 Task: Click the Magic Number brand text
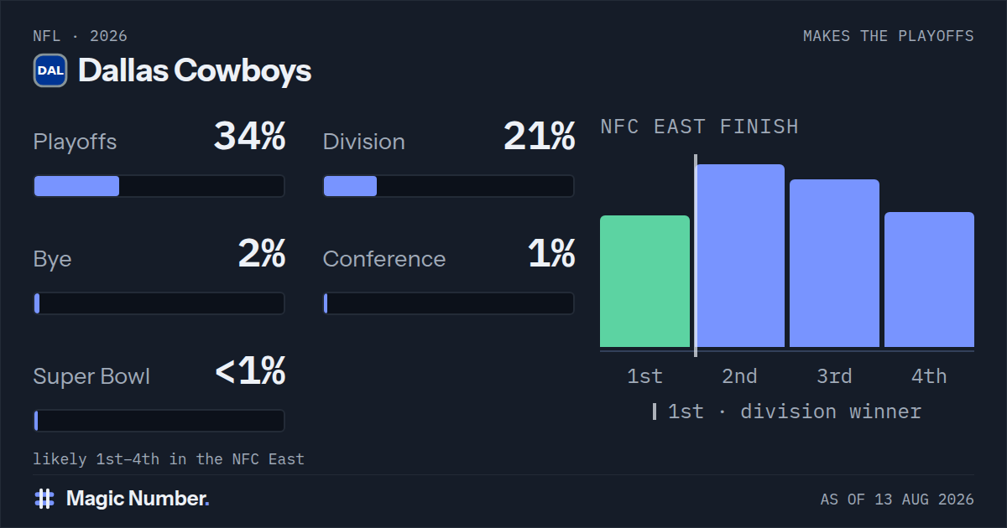point(138,499)
